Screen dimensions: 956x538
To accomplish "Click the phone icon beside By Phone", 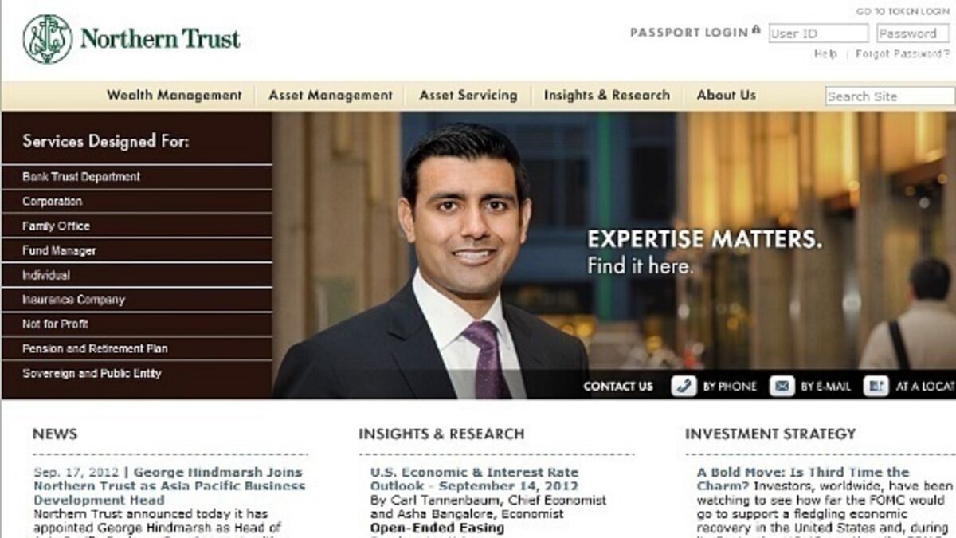I will [684, 387].
